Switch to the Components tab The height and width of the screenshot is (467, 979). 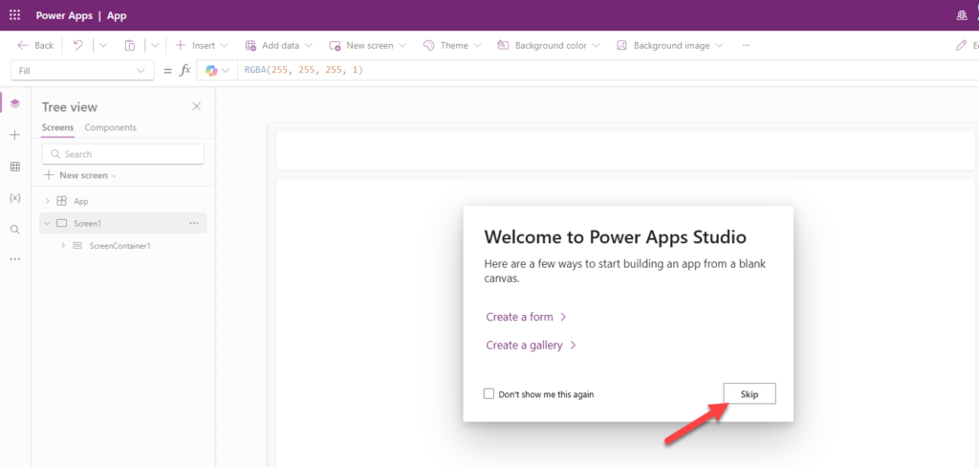coord(111,127)
